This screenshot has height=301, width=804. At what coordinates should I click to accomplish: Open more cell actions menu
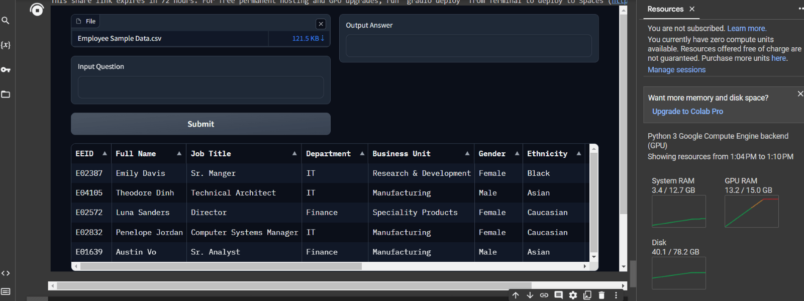pyautogui.click(x=616, y=295)
